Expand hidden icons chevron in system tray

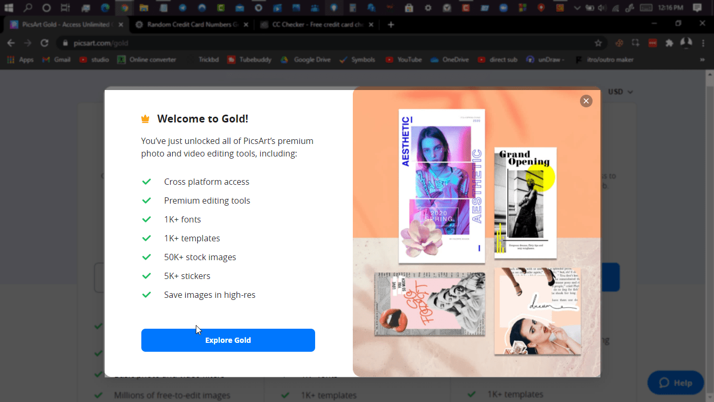click(x=577, y=8)
